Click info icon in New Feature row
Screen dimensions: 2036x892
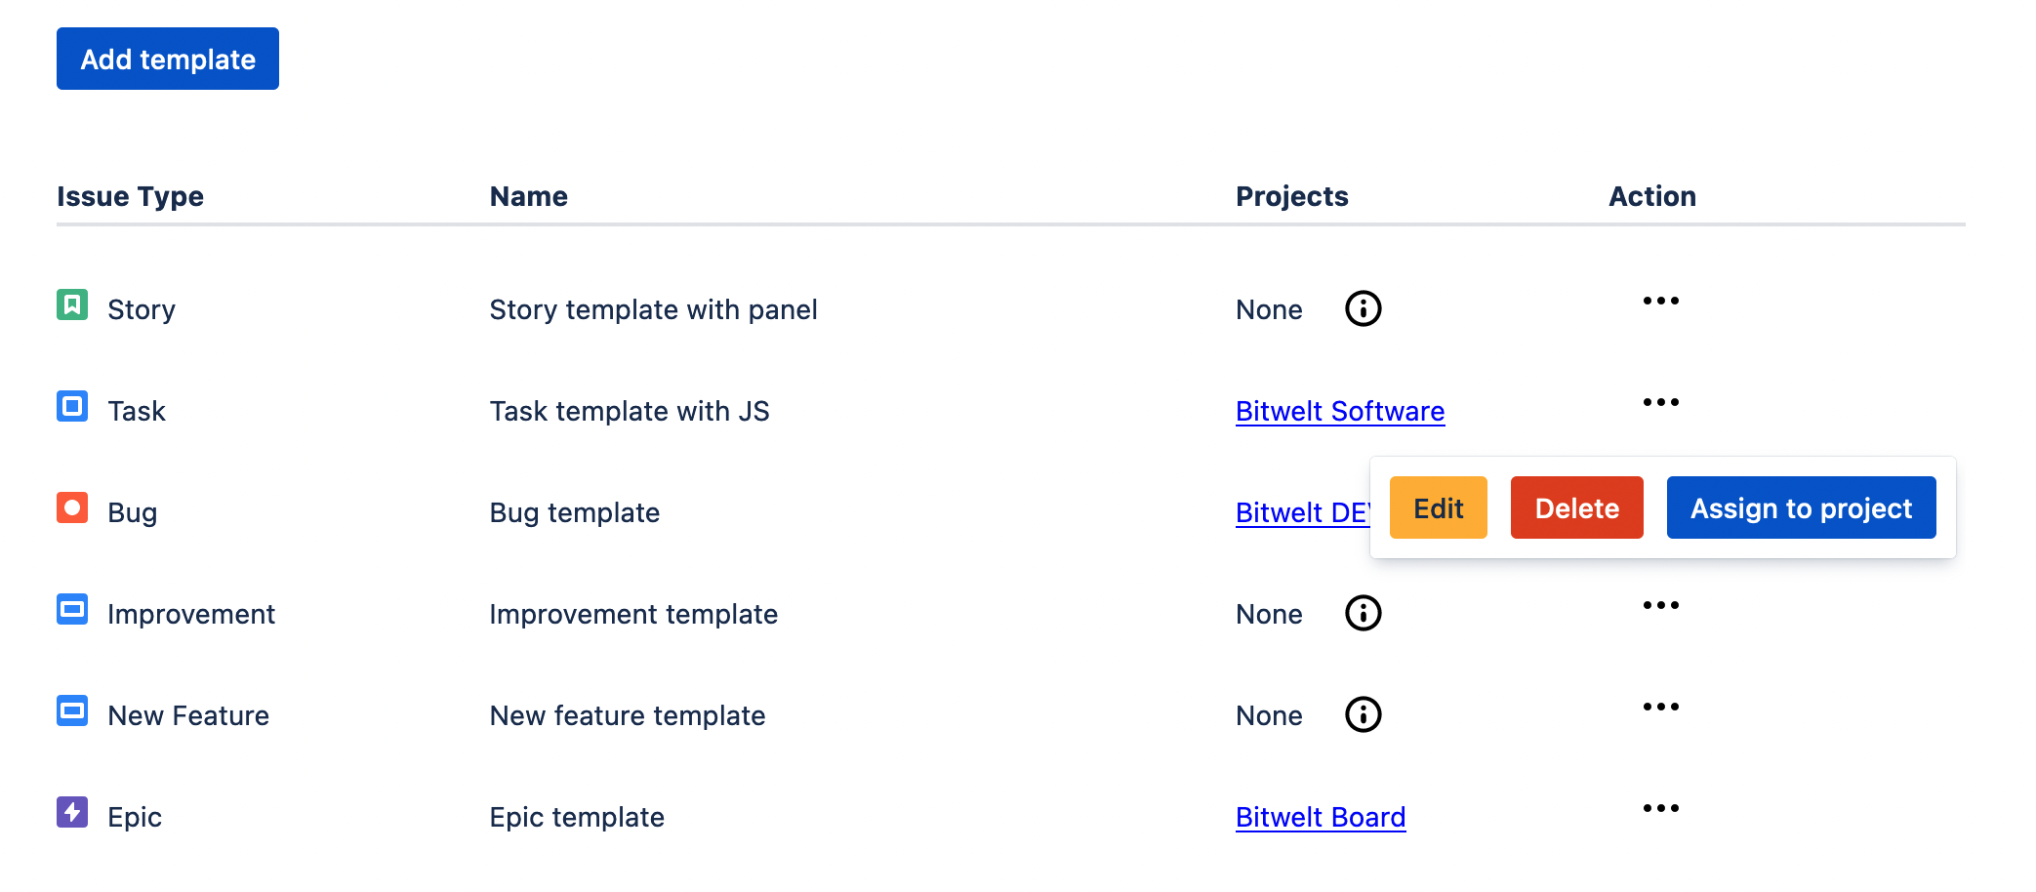pyautogui.click(x=1363, y=715)
